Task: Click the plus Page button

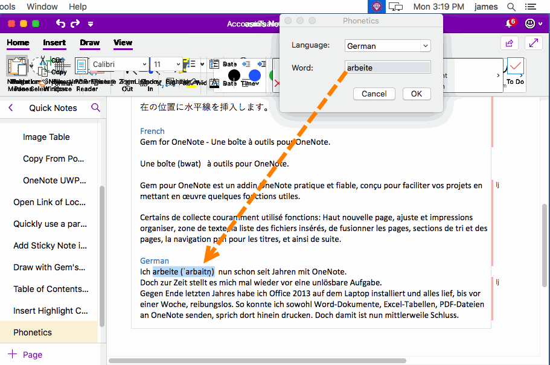Action: (x=25, y=355)
